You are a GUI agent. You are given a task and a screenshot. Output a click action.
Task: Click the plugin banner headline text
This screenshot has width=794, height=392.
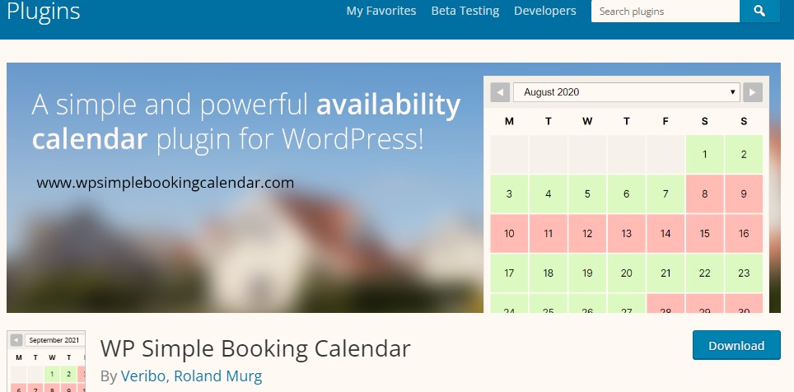click(246, 122)
